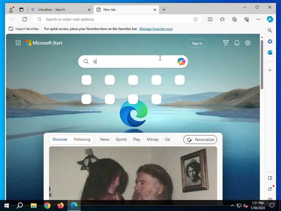Open the Play feed tab
Image resolution: width=281 pixels, height=211 pixels.
click(x=137, y=139)
